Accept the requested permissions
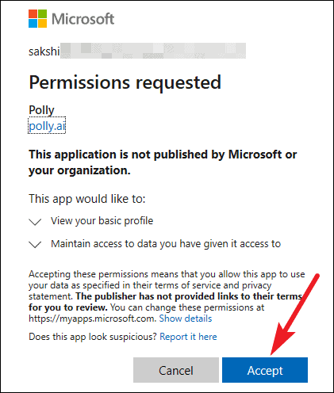 [x=265, y=370]
